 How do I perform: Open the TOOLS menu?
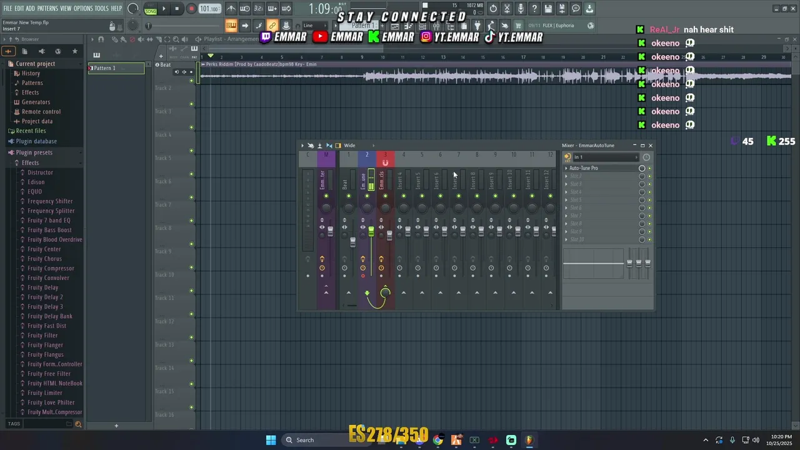click(x=101, y=8)
